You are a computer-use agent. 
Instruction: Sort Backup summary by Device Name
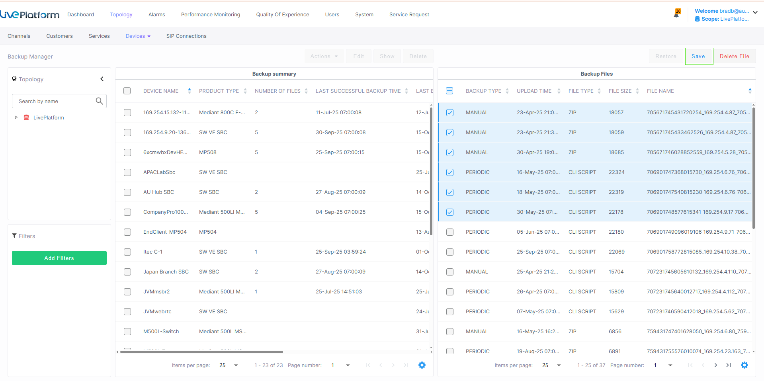pyautogui.click(x=161, y=91)
